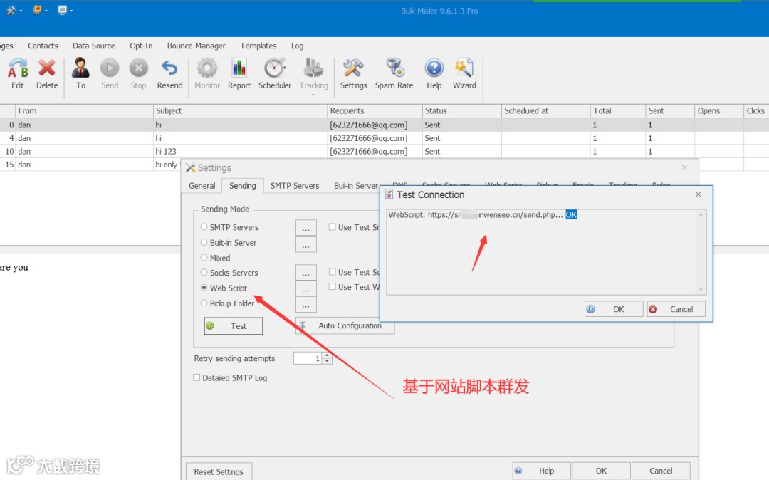This screenshot has width=769, height=480.
Task: Click the Retry sending attempts value field
Action: [x=308, y=358]
